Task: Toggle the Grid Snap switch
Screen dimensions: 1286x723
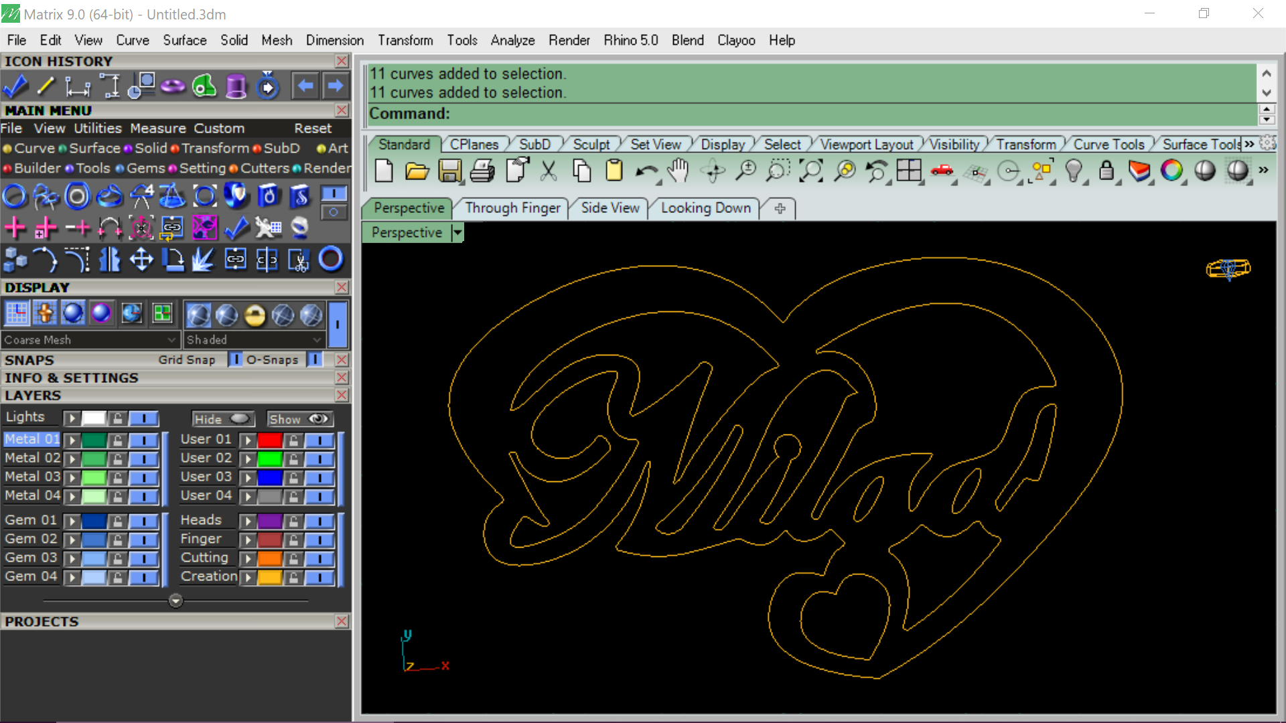Action: click(236, 360)
